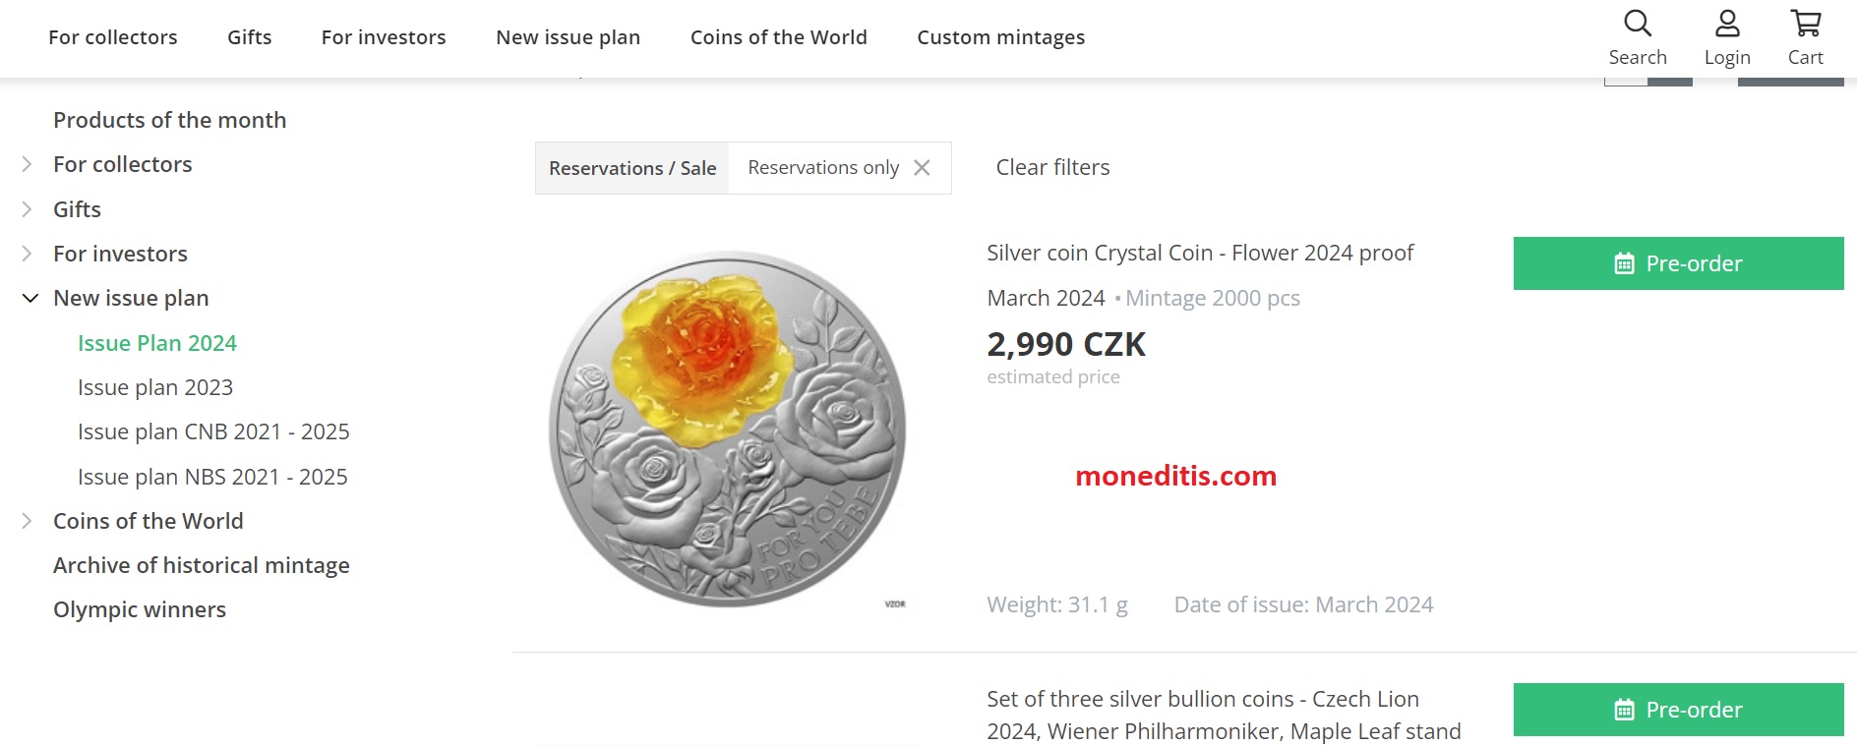Open Custom mintages in top menu
The width and height of the screenshot is (1857, 746).
pyautogui.click(x=1000, y=37)
